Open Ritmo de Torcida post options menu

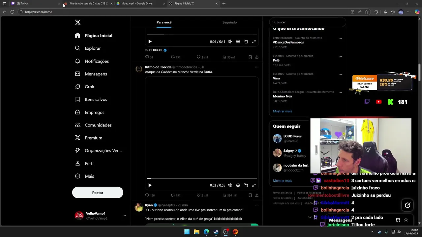click(x=256, y=67)
